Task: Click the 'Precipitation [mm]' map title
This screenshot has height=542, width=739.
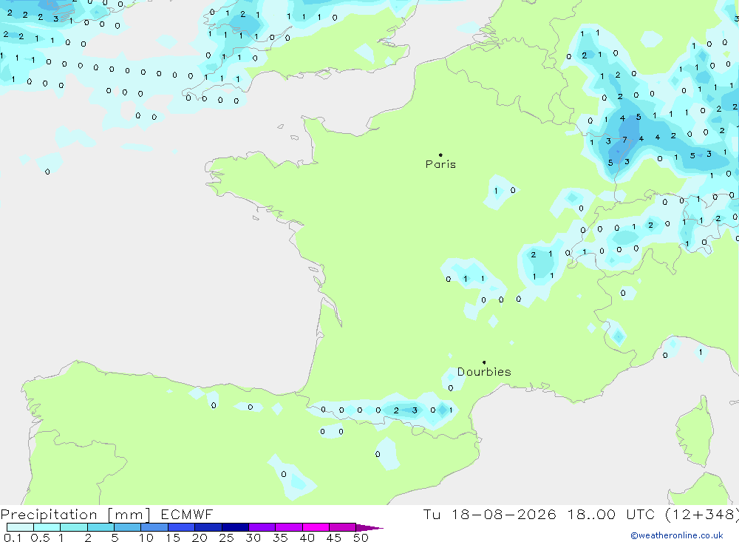Action: coord(75,515)
